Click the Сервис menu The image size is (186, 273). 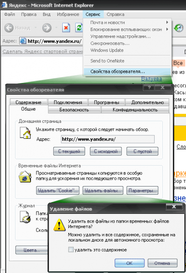93,14
